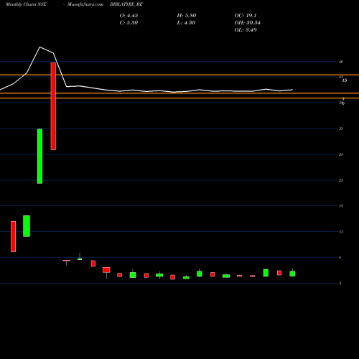Click the price axis label '46'
359x359 pixels.
(341, 62)
